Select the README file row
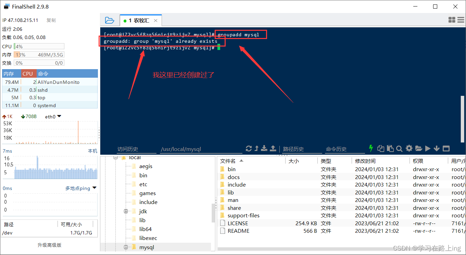The image size is (466, 255). [341, 231]
